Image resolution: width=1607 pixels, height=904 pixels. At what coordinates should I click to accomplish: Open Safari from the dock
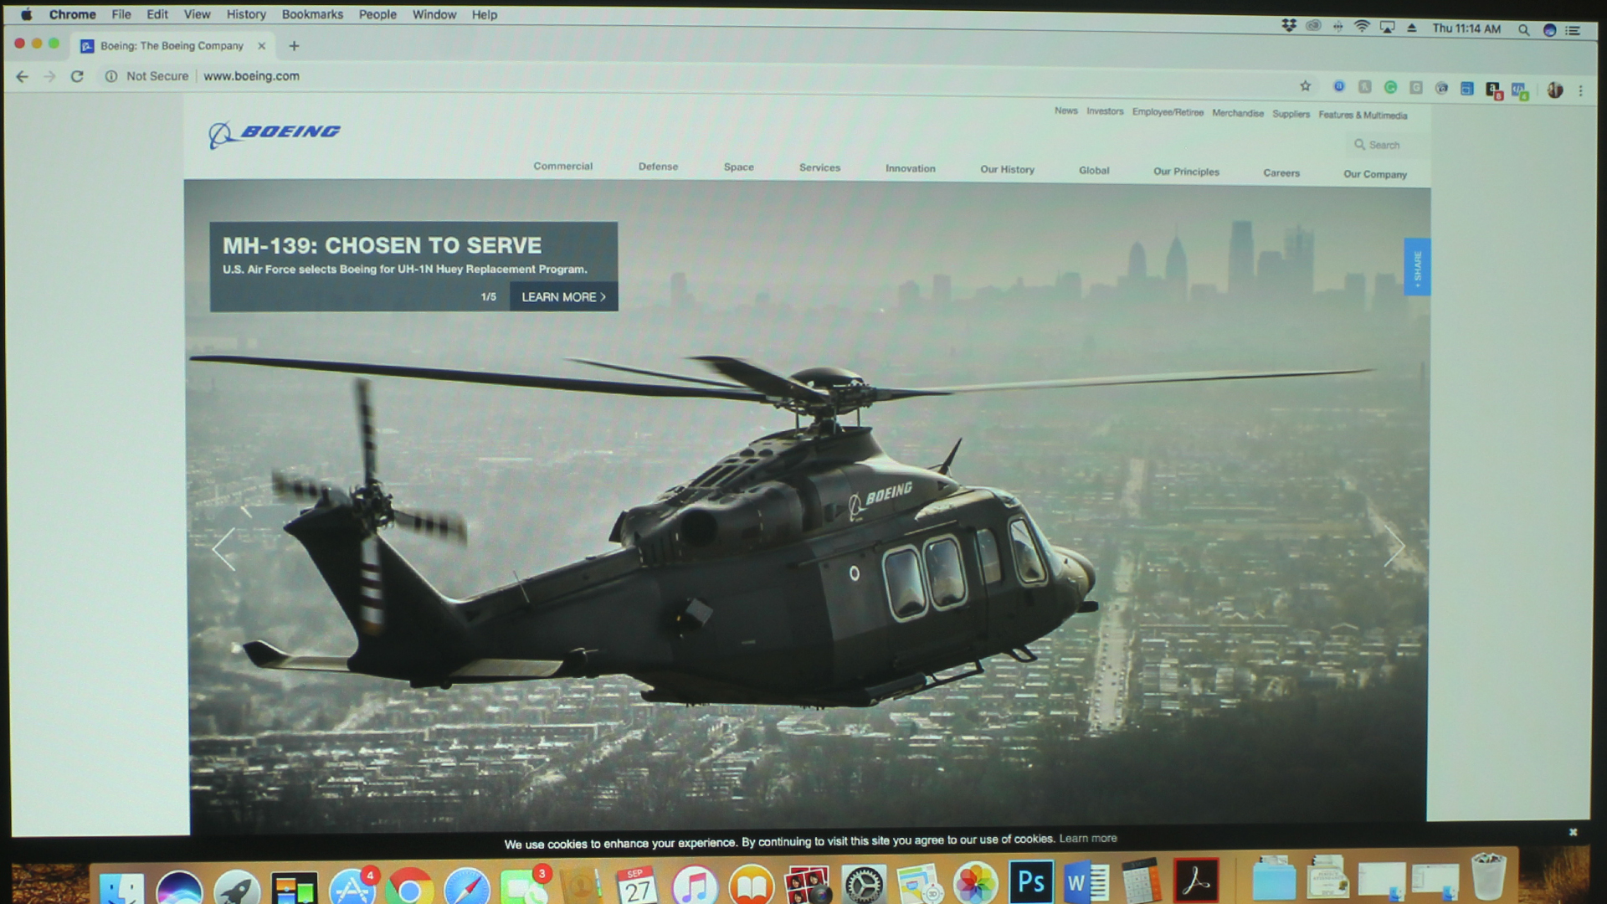click(467, 886)
